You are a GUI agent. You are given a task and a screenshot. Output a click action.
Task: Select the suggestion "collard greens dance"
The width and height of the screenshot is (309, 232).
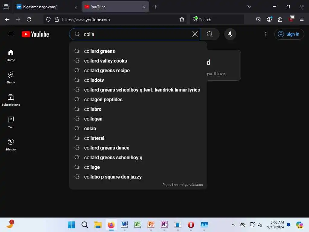[x=138, y=148]
